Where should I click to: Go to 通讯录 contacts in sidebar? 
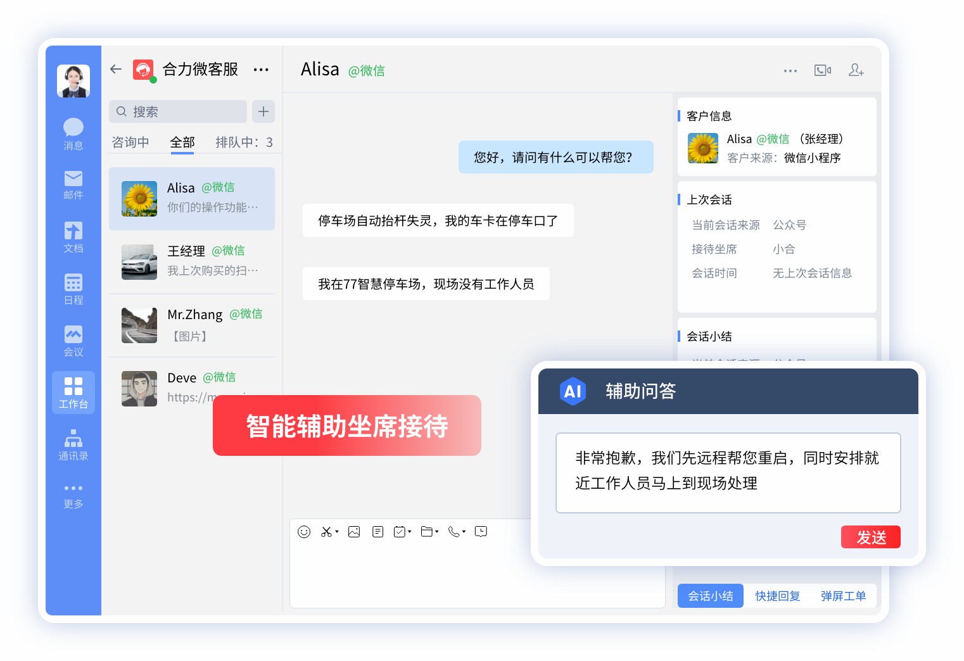point(73,445)
